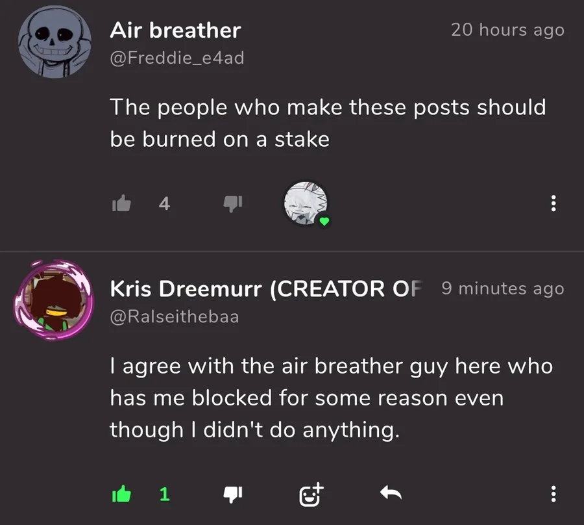
Task: Click the like count 4 on the first comment
Action: pos(164,203)
